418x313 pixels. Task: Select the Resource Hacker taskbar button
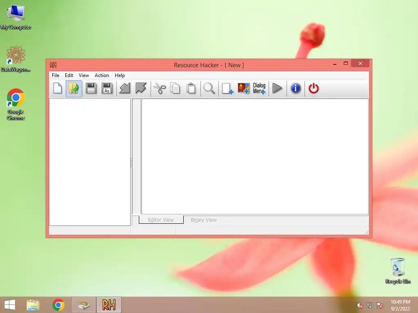coord(109,305)
